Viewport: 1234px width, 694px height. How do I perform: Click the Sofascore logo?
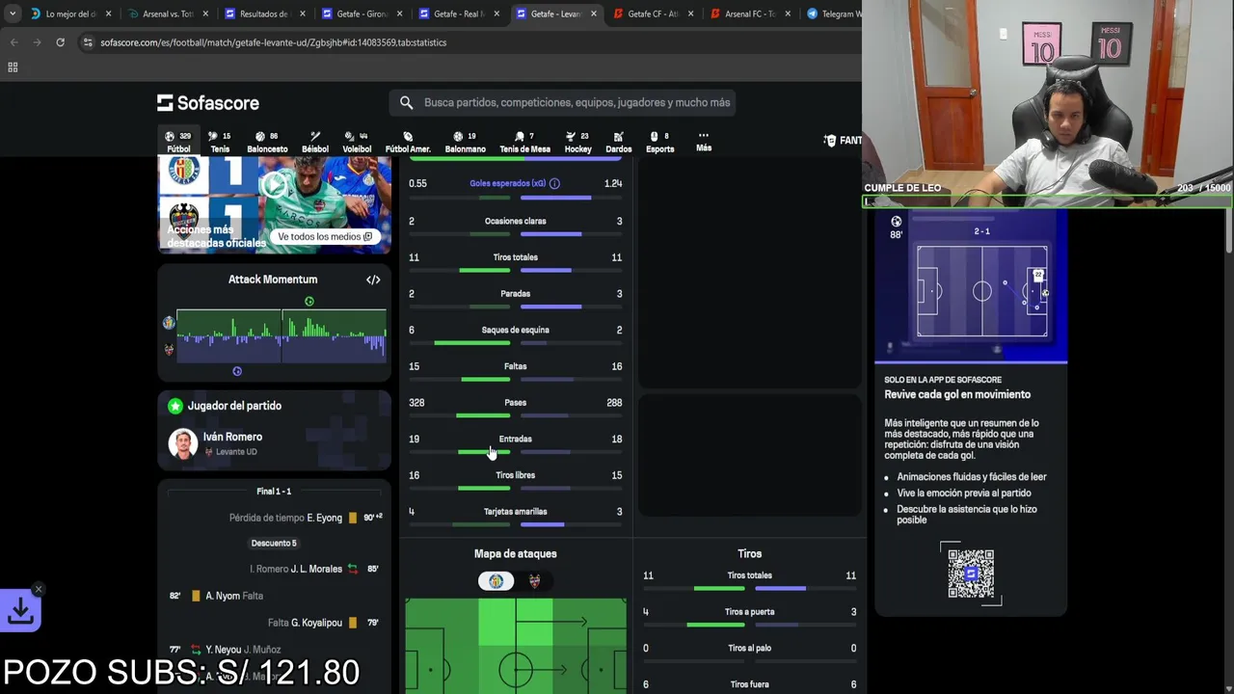pyautogui.click(x=208, y=102)
